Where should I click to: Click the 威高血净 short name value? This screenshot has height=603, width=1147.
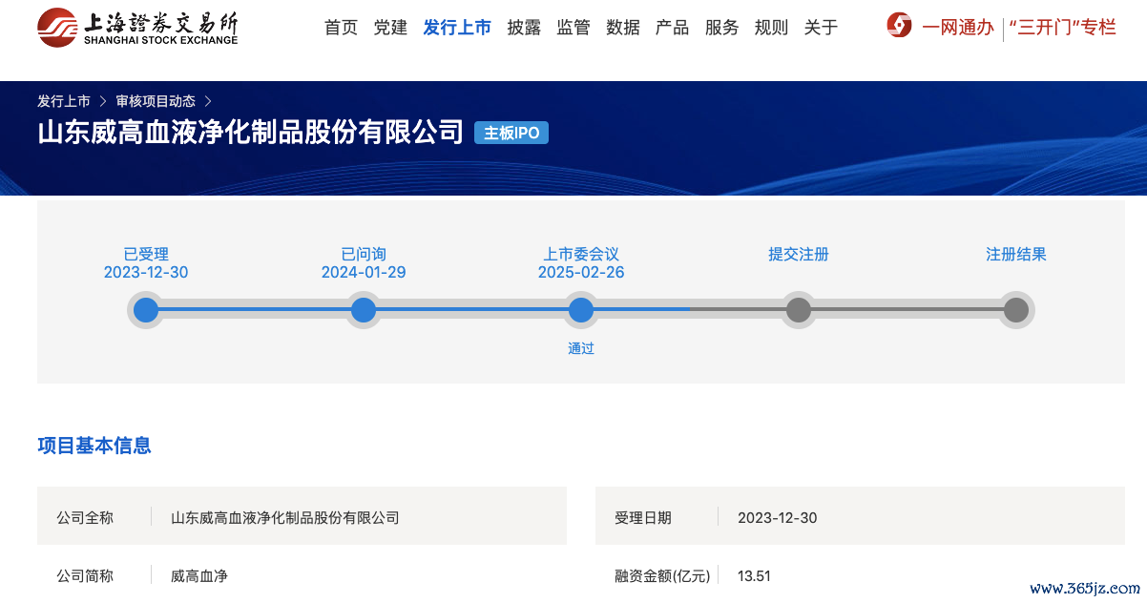[x=199, y=576]
